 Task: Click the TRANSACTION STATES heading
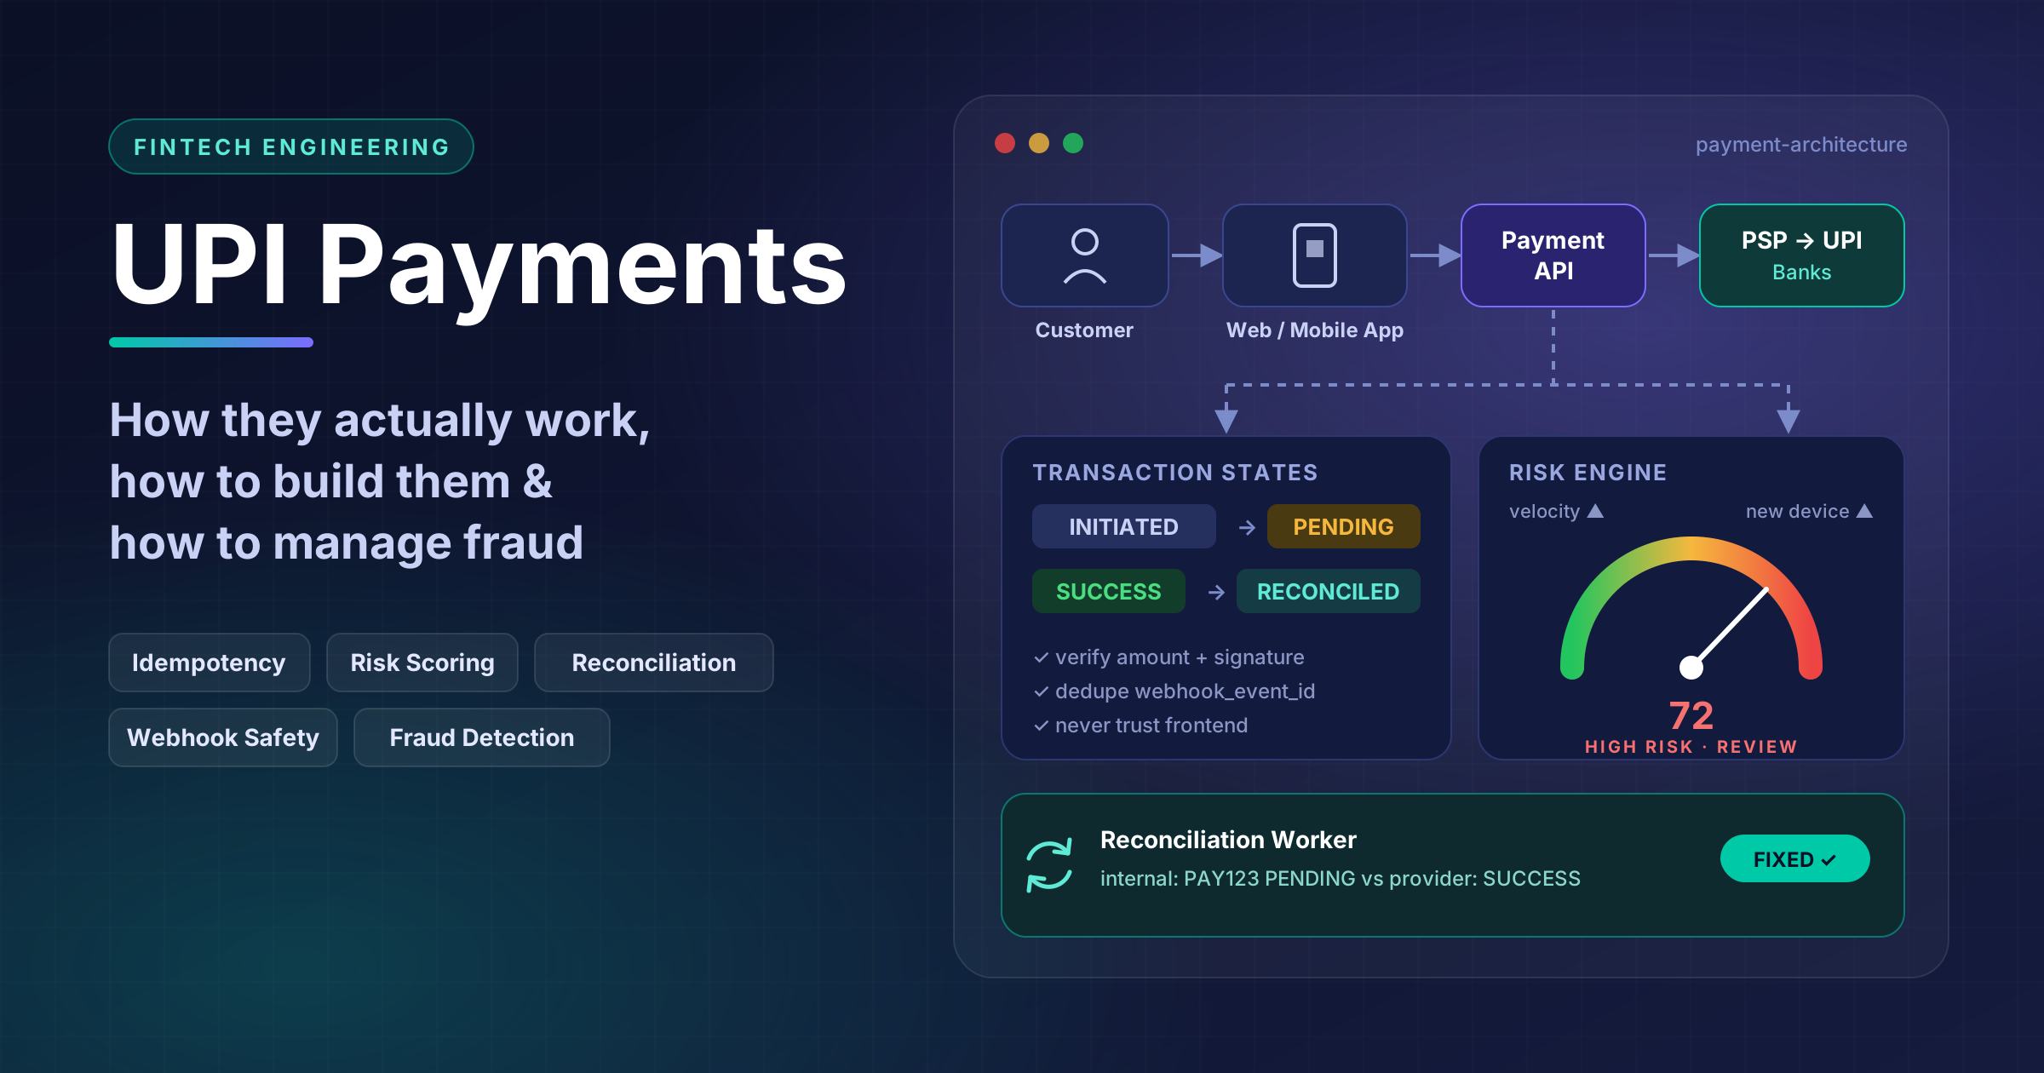(1174, 473)
